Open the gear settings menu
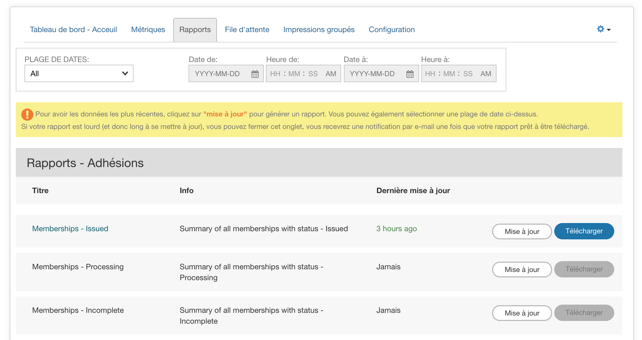 click(x=600, y=29)
